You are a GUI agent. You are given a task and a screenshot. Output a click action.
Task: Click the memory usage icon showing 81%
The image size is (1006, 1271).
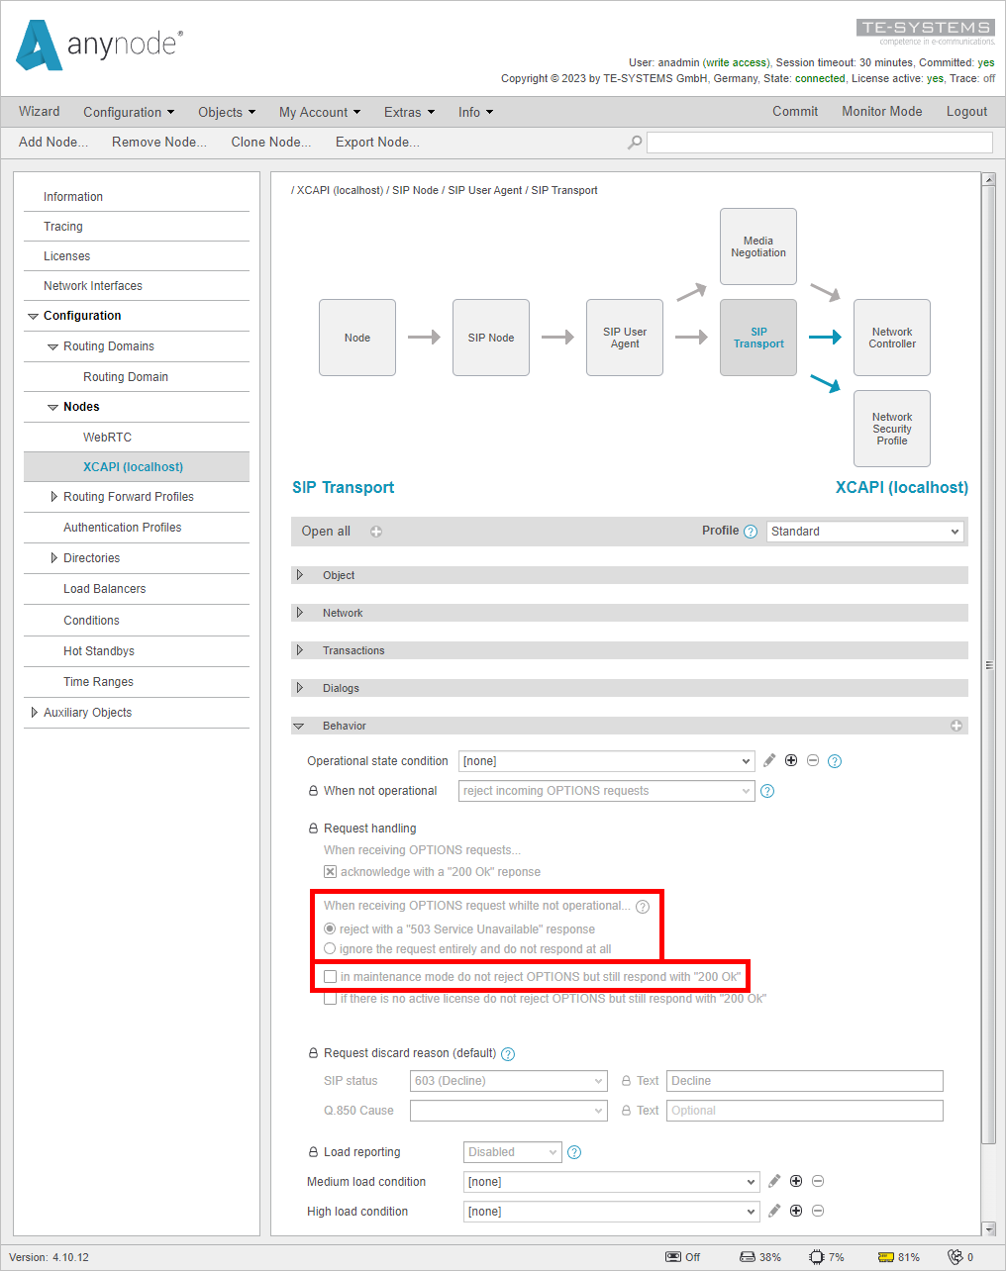click(884, 1256)
